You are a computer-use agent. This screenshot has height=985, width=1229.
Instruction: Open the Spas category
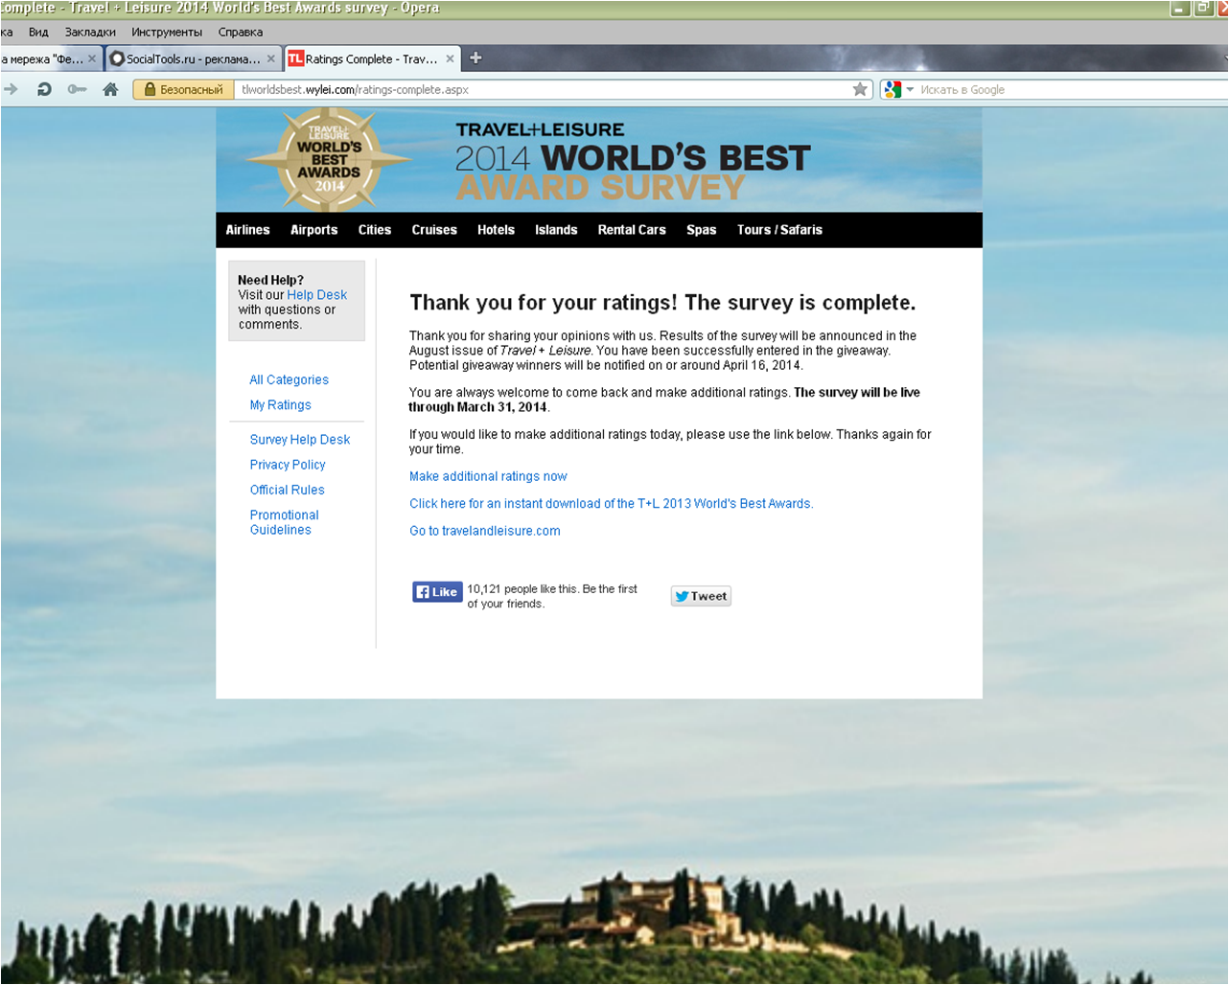click(x=701, y=230)
